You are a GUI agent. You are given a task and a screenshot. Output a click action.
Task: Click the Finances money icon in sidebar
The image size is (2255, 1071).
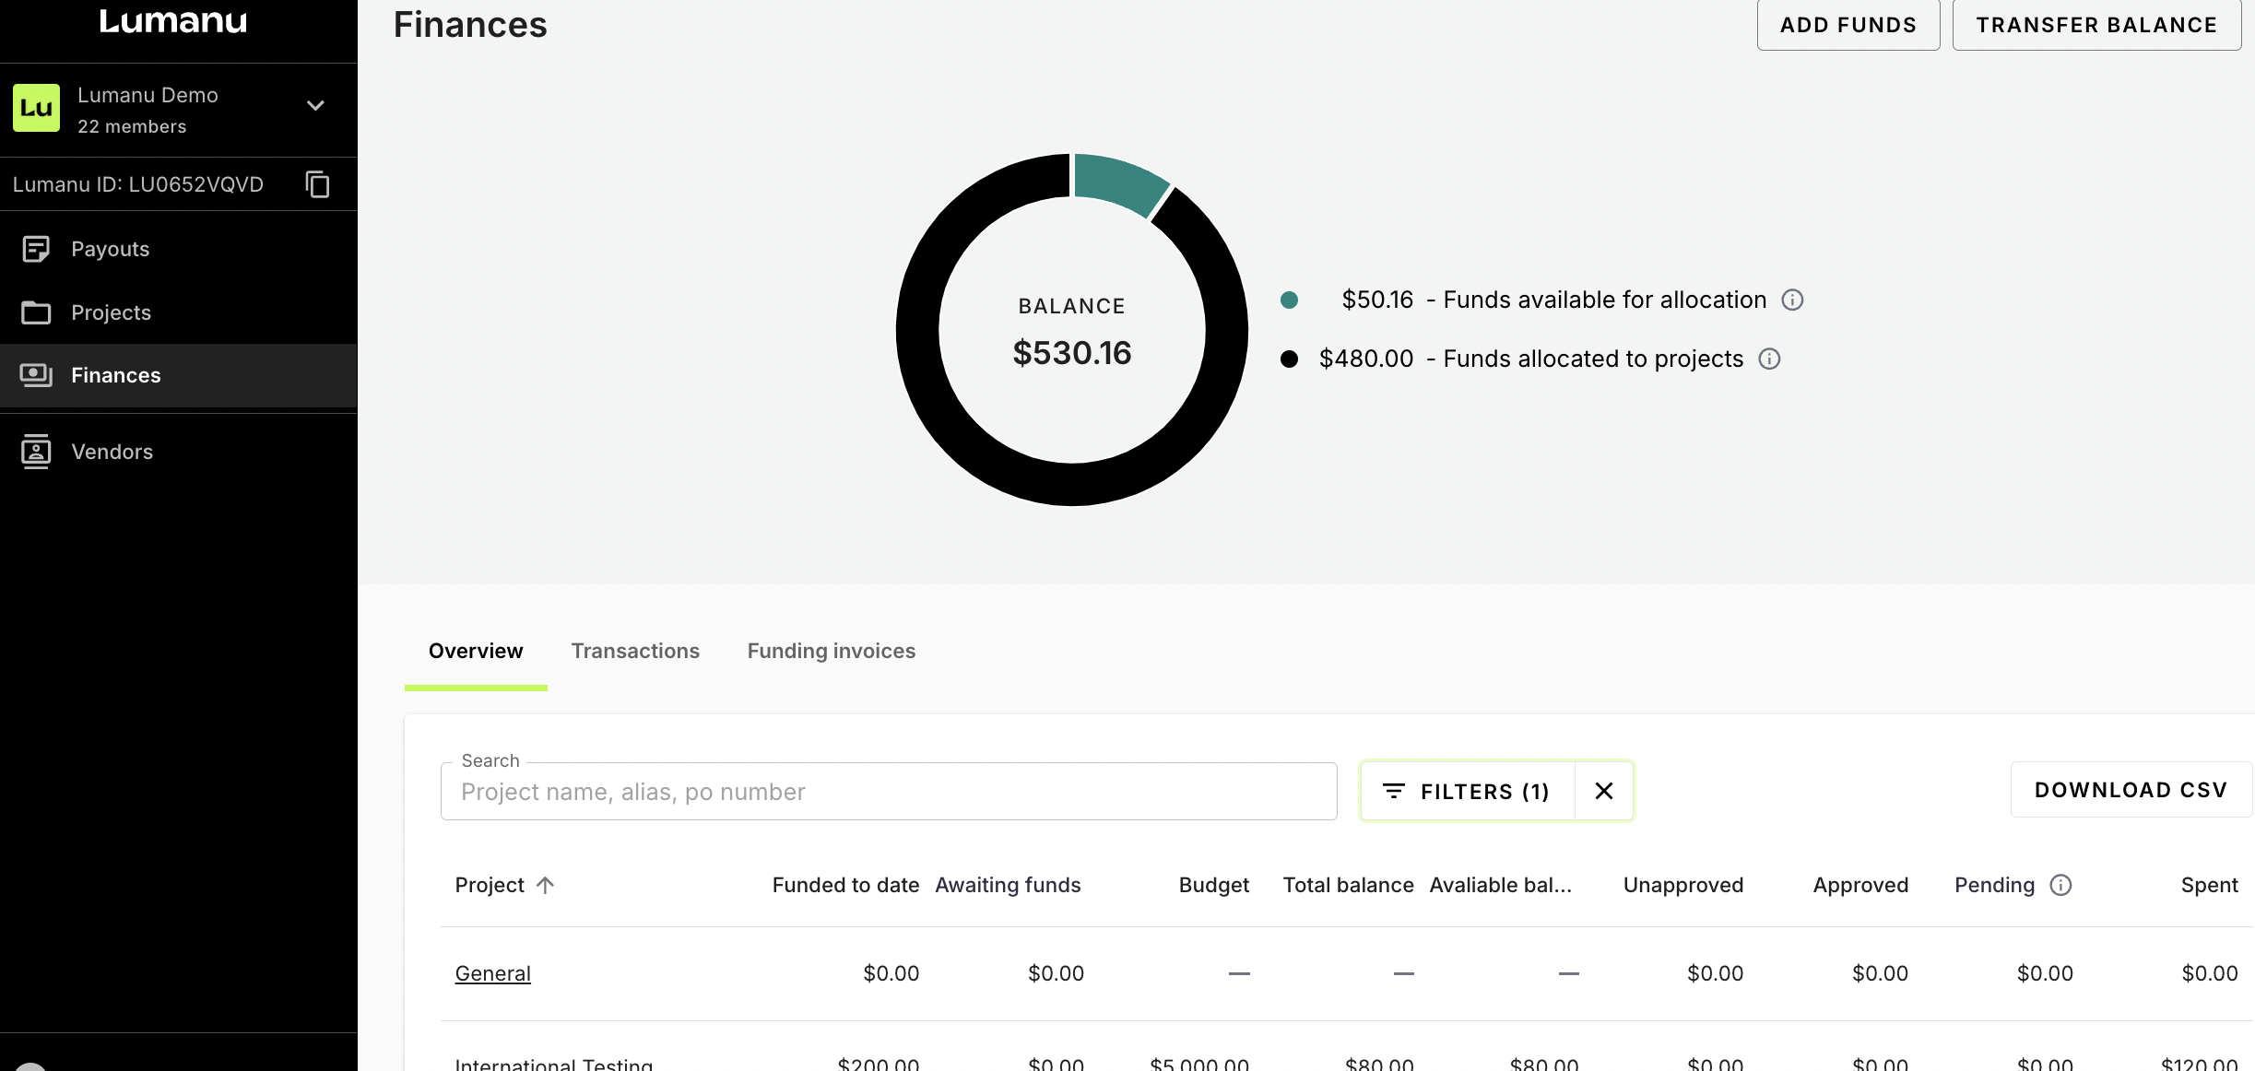36,375
